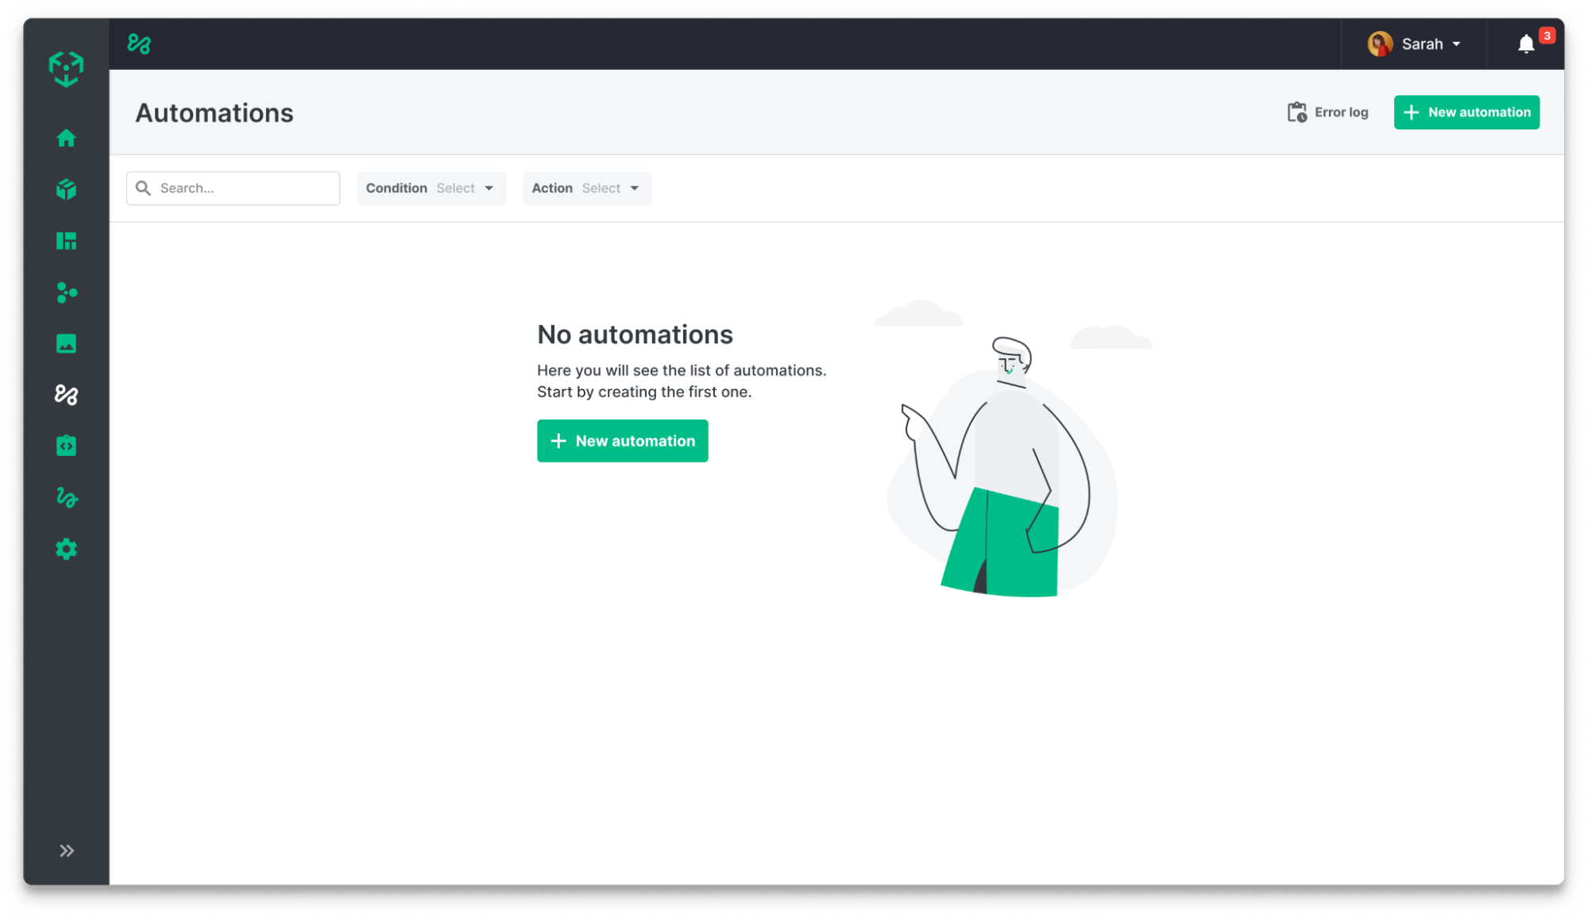Open the notifications bell
The height and width of the screenshot is (916, 1588).
point(1525,44)
